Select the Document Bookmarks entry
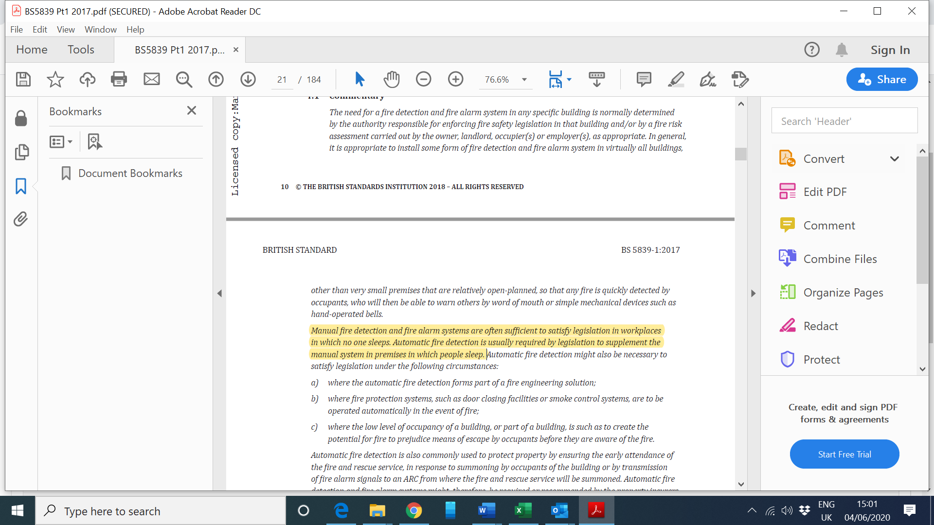Screen dimensions: 934x525 pos(130,173)
